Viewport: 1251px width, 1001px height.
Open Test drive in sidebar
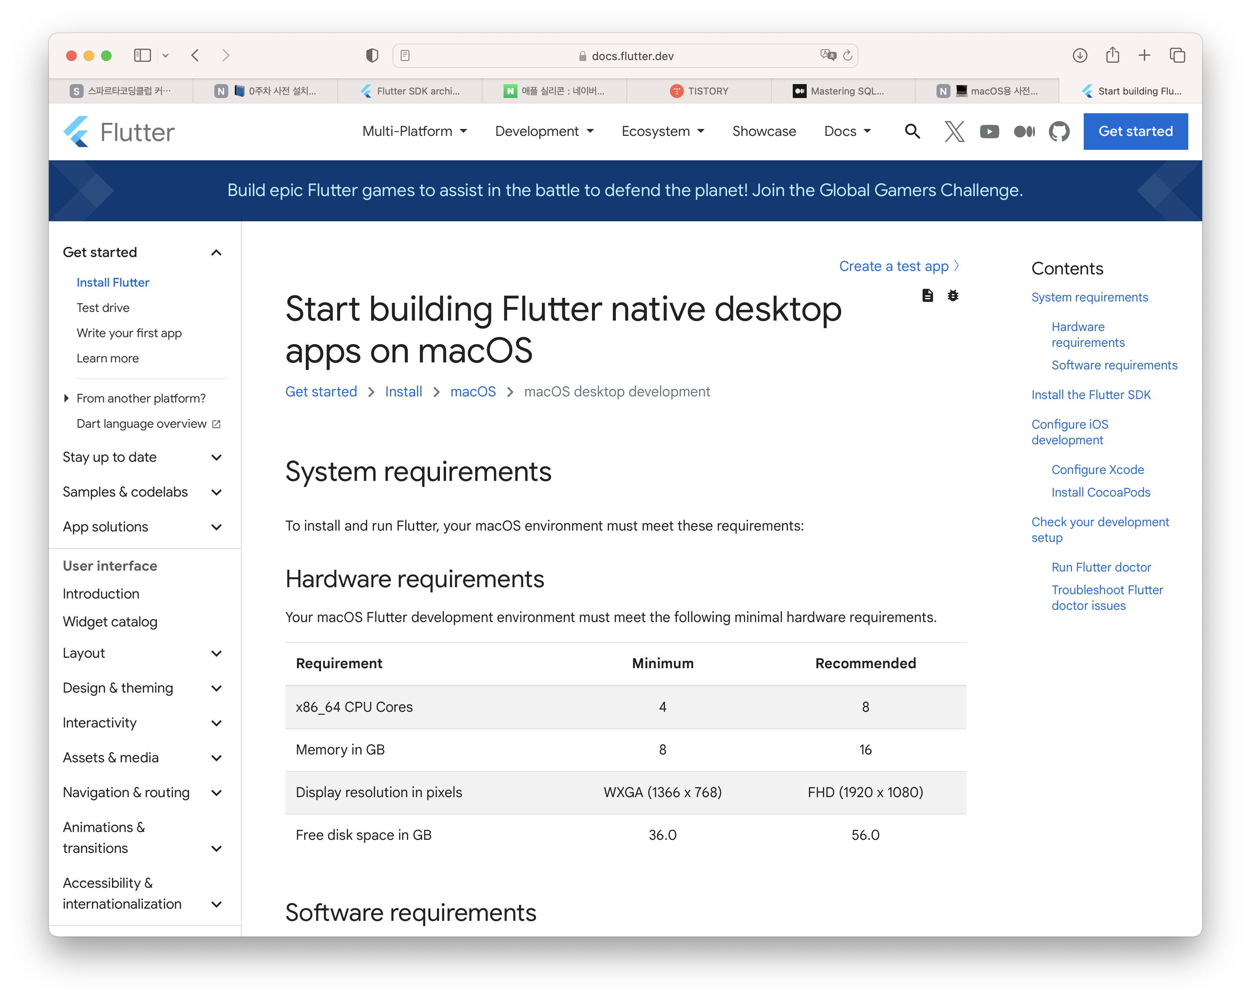(103, 308)
